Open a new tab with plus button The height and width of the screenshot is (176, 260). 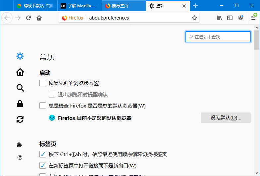tap(195, 6)
